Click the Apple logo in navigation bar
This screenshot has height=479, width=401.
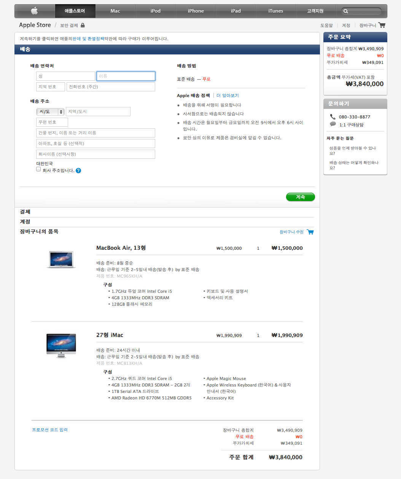(x=34, y=11)
